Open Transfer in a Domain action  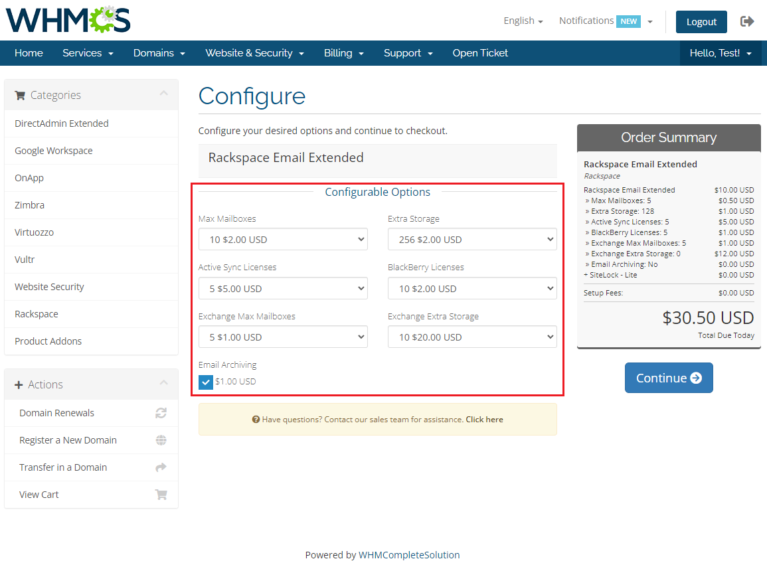91,467
